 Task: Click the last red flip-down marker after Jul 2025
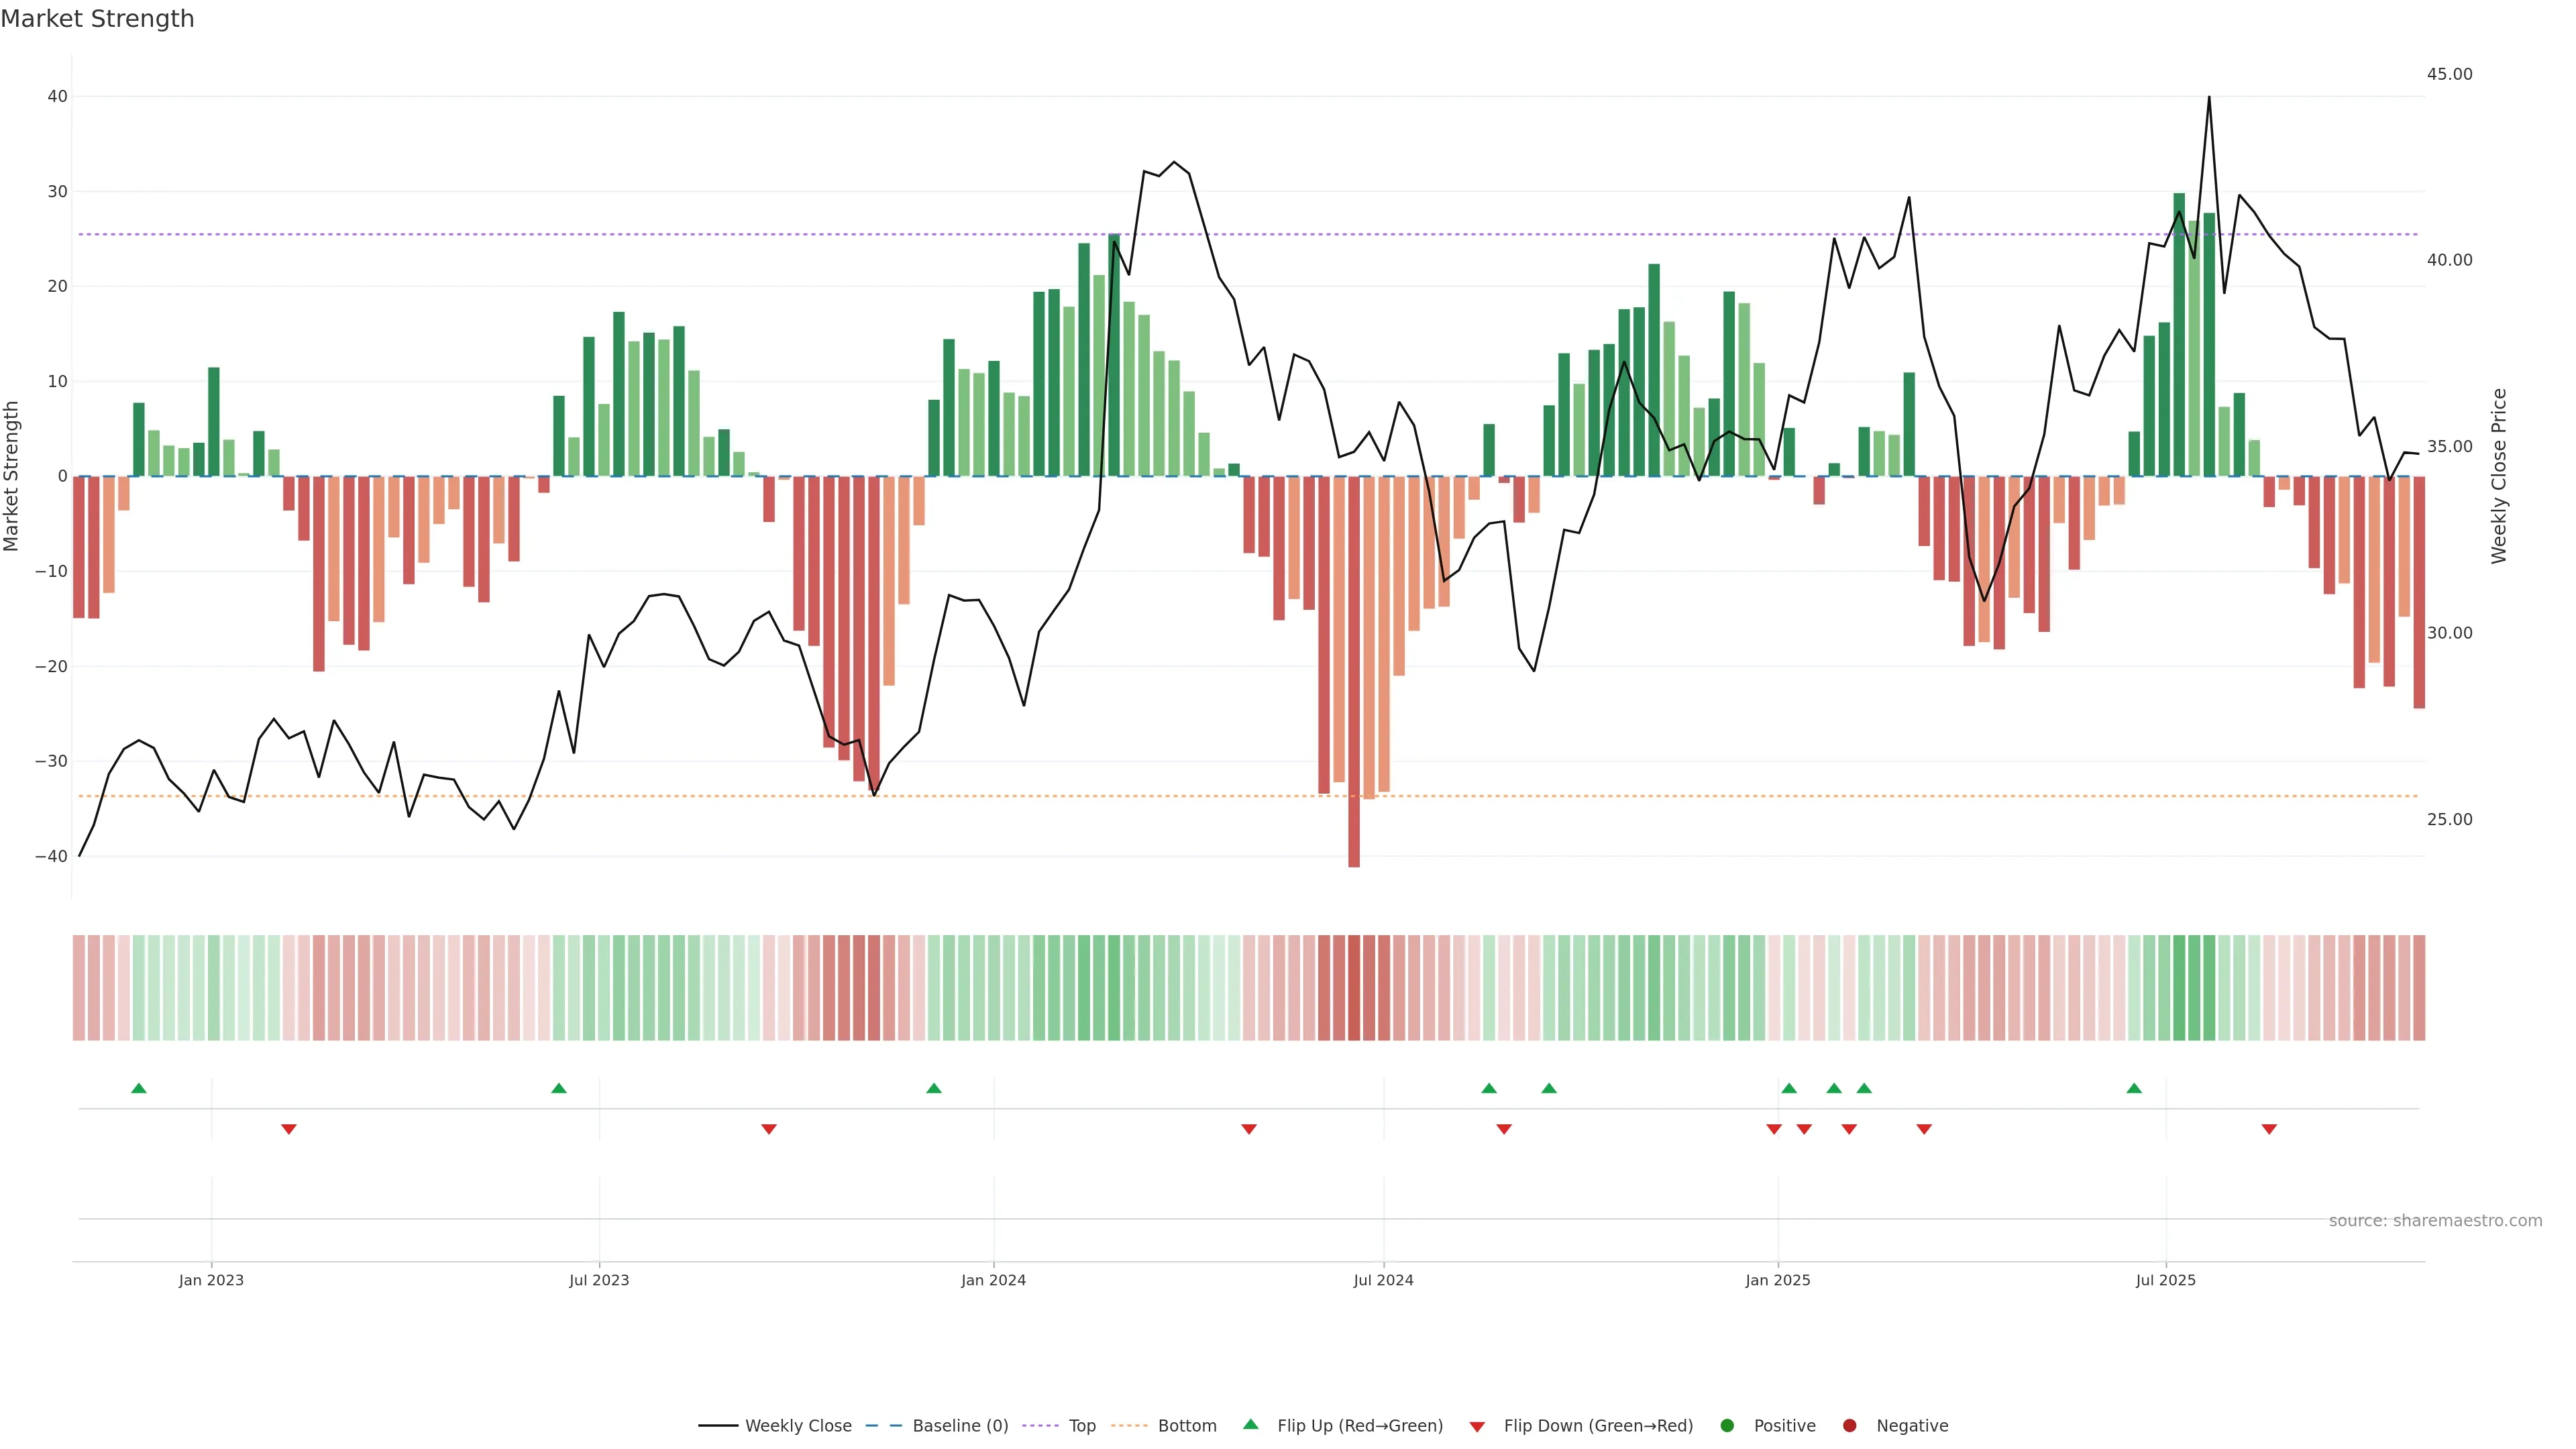[2269, 1129]
